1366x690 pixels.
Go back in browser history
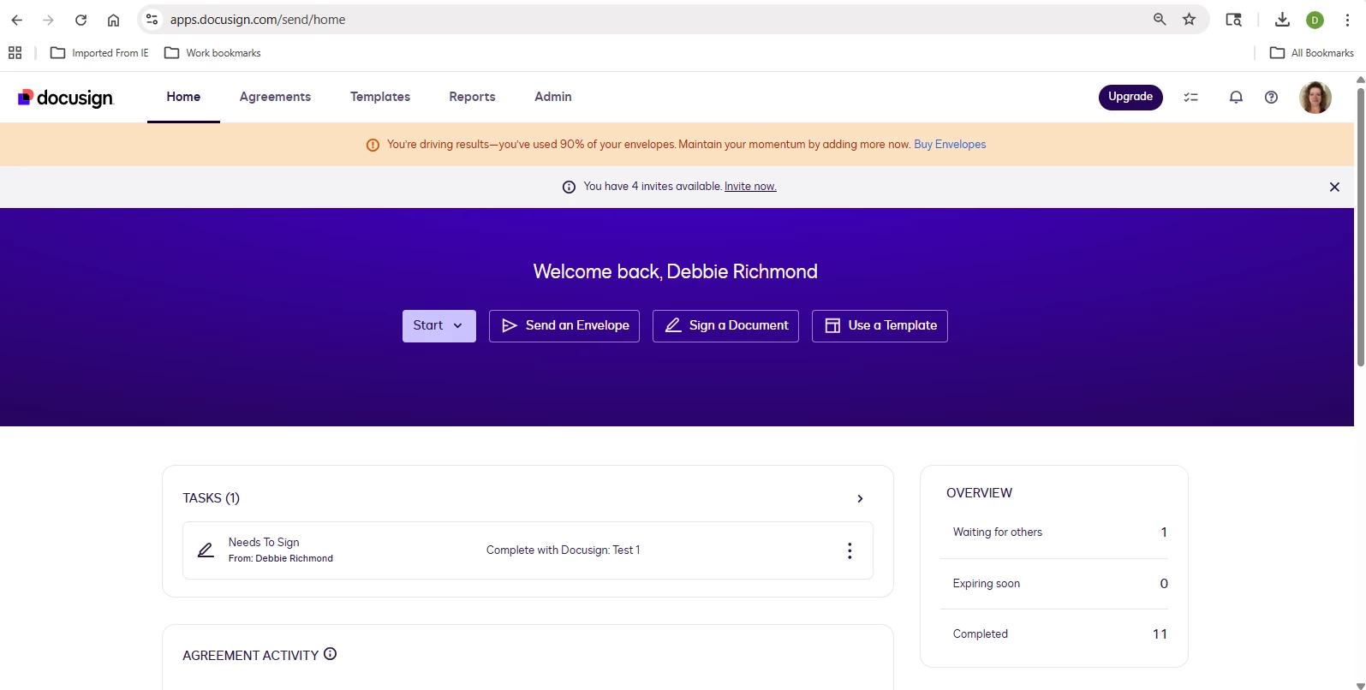(17, 20)
